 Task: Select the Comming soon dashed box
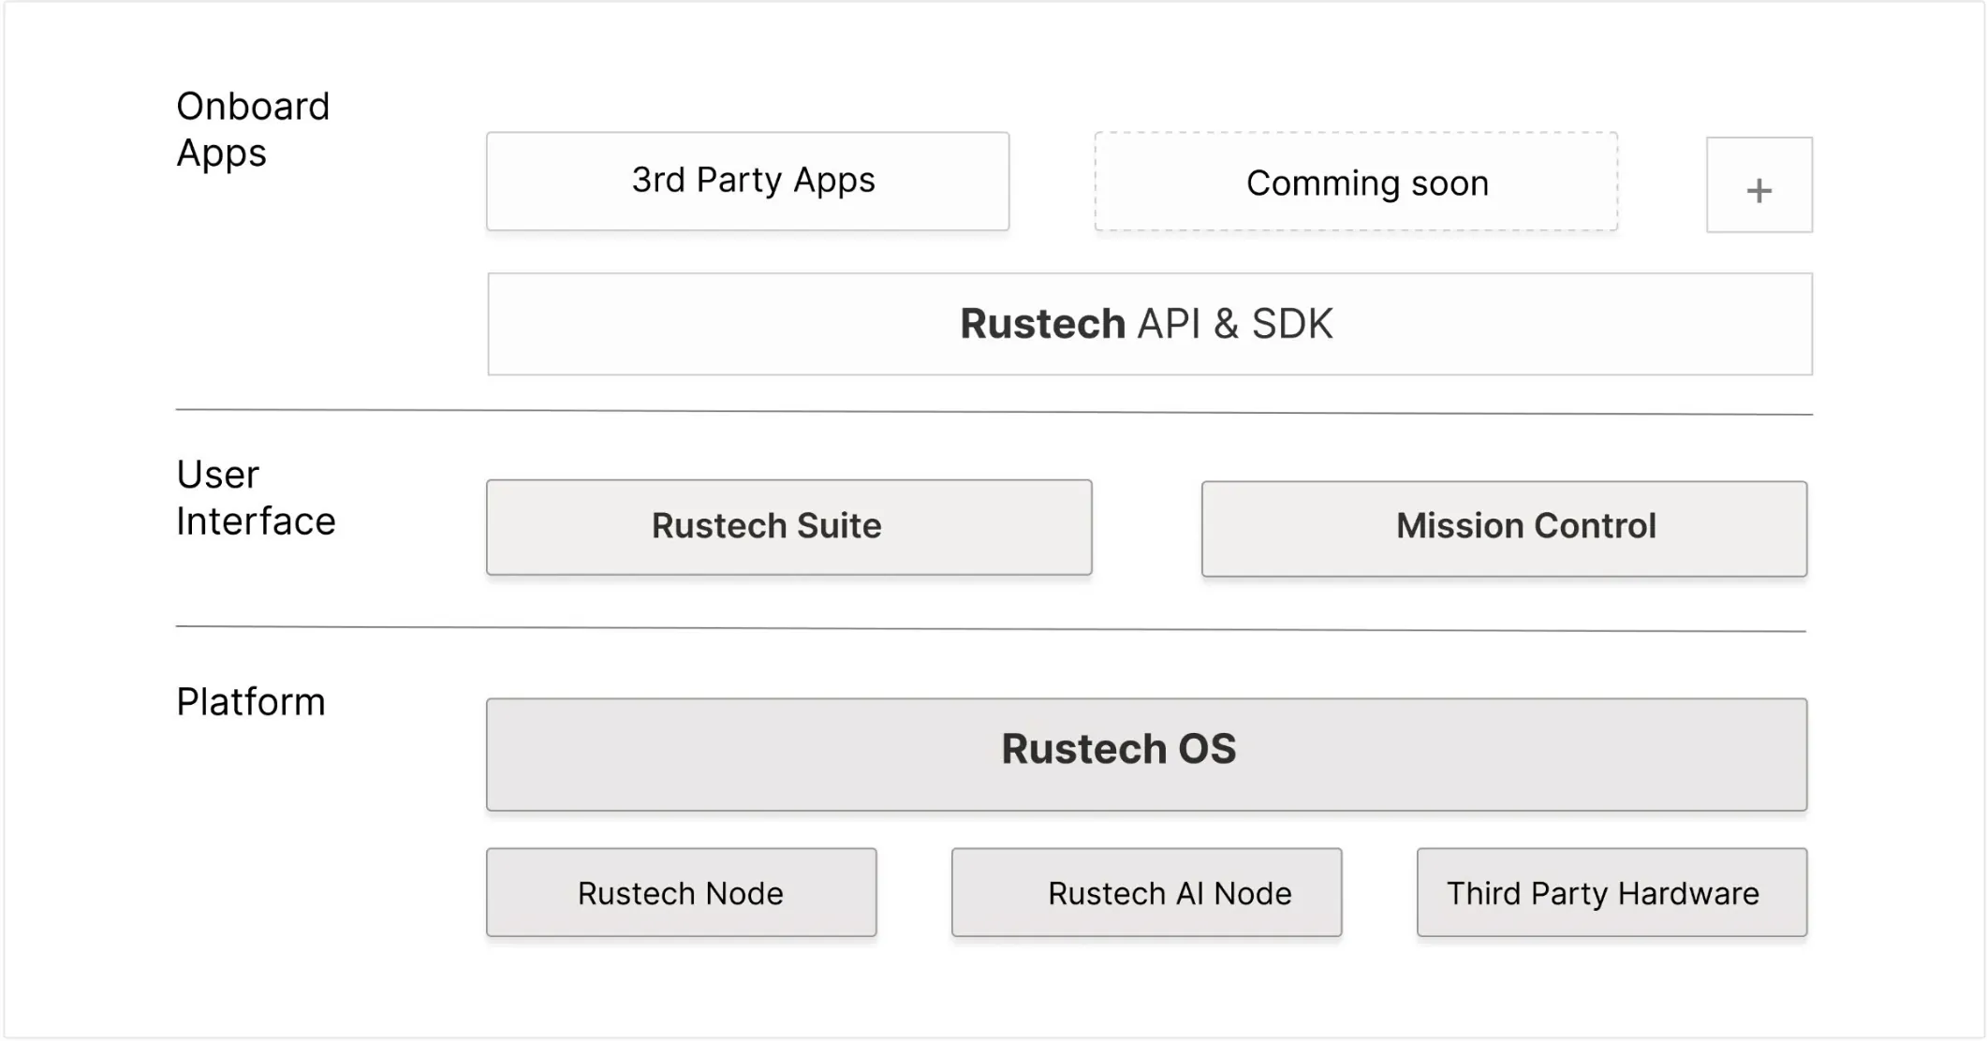(x=1356, y=181)
